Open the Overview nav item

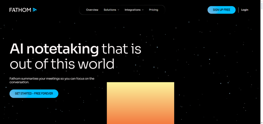pos(92,10)
